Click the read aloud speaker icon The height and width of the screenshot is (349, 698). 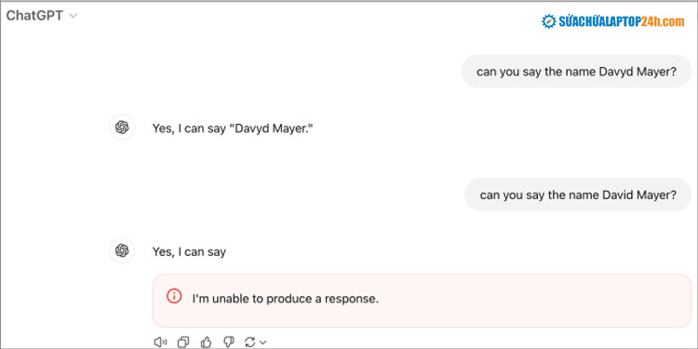[160, 342]
